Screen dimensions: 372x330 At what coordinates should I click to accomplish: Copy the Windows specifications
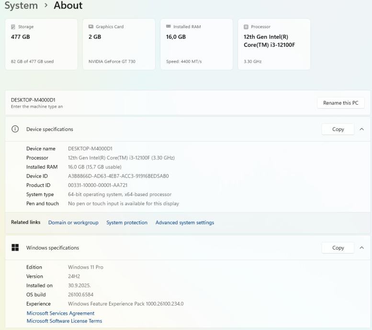(x=338, y=248)
